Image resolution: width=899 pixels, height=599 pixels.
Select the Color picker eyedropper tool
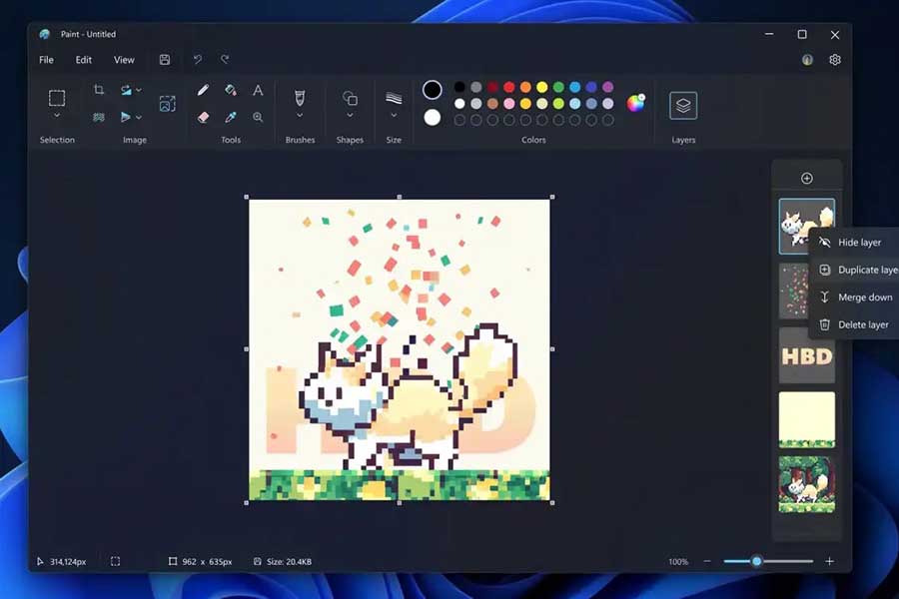(231, 117)
